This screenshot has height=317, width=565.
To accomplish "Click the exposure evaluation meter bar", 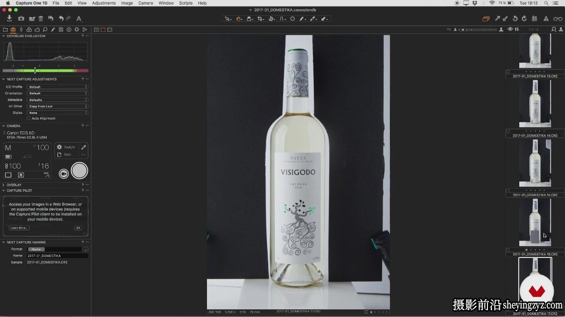I will coord(45,70).
